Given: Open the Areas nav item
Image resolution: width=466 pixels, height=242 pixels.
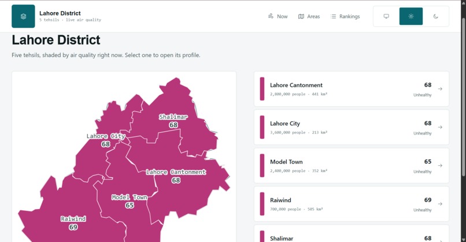Looking at the screenshot, I should [x=309, y=16].
